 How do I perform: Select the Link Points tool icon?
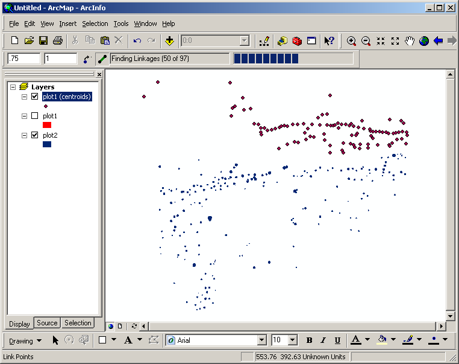click(x=102, y=59)
